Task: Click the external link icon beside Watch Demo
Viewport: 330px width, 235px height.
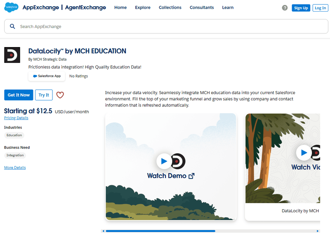Action: [x=191, y=176]
